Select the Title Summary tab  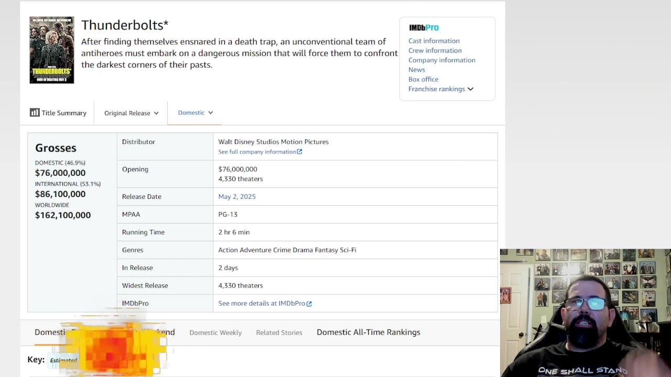coord(58,113)
